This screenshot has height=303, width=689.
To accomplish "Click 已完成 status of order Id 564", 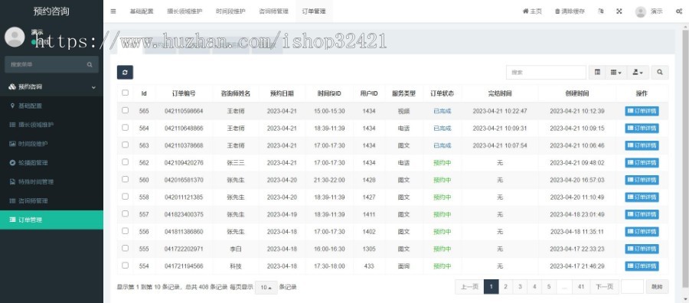I will tap(442, 129).
